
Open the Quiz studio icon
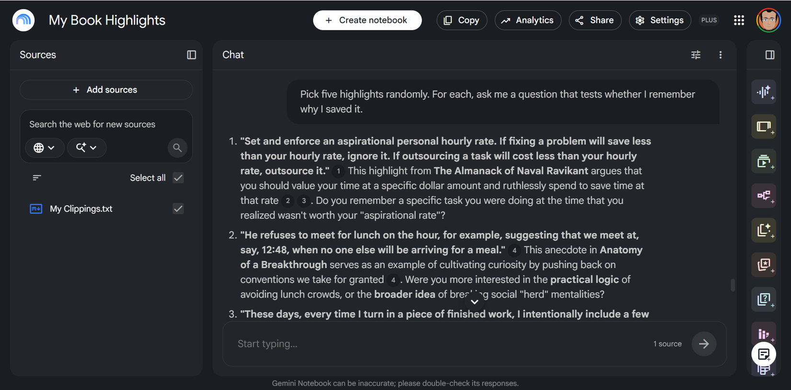(x=764, y=299)
